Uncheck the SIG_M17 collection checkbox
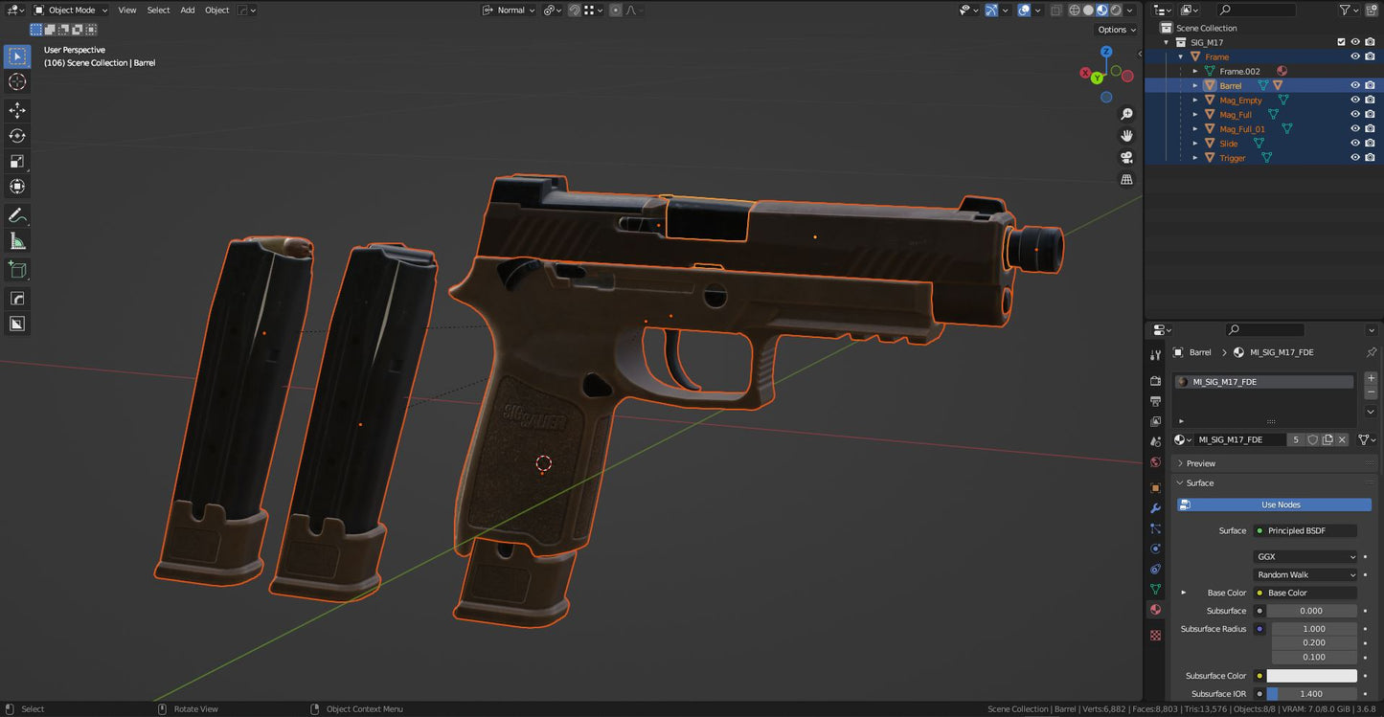 1341,42
